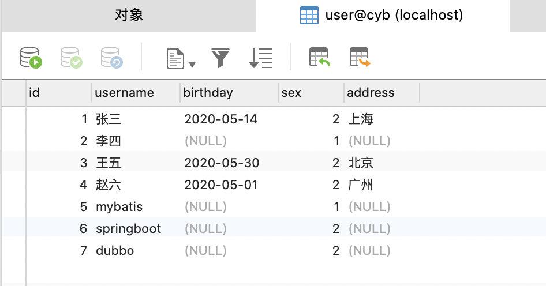Select the 广州 address cell

click(x=361, y=185)
